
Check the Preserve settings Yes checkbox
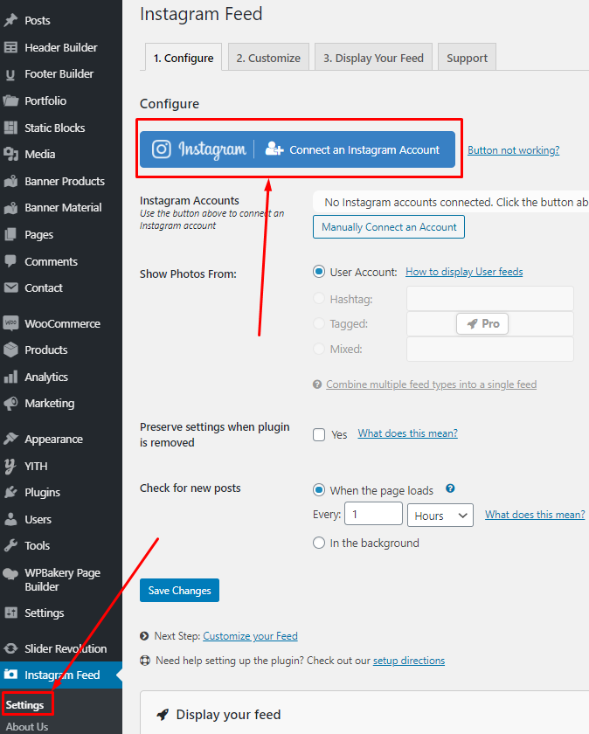click(319, 434)
